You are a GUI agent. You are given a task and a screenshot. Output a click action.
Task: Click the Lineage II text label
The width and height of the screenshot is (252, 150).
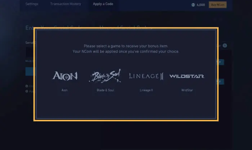pos(146,90)
